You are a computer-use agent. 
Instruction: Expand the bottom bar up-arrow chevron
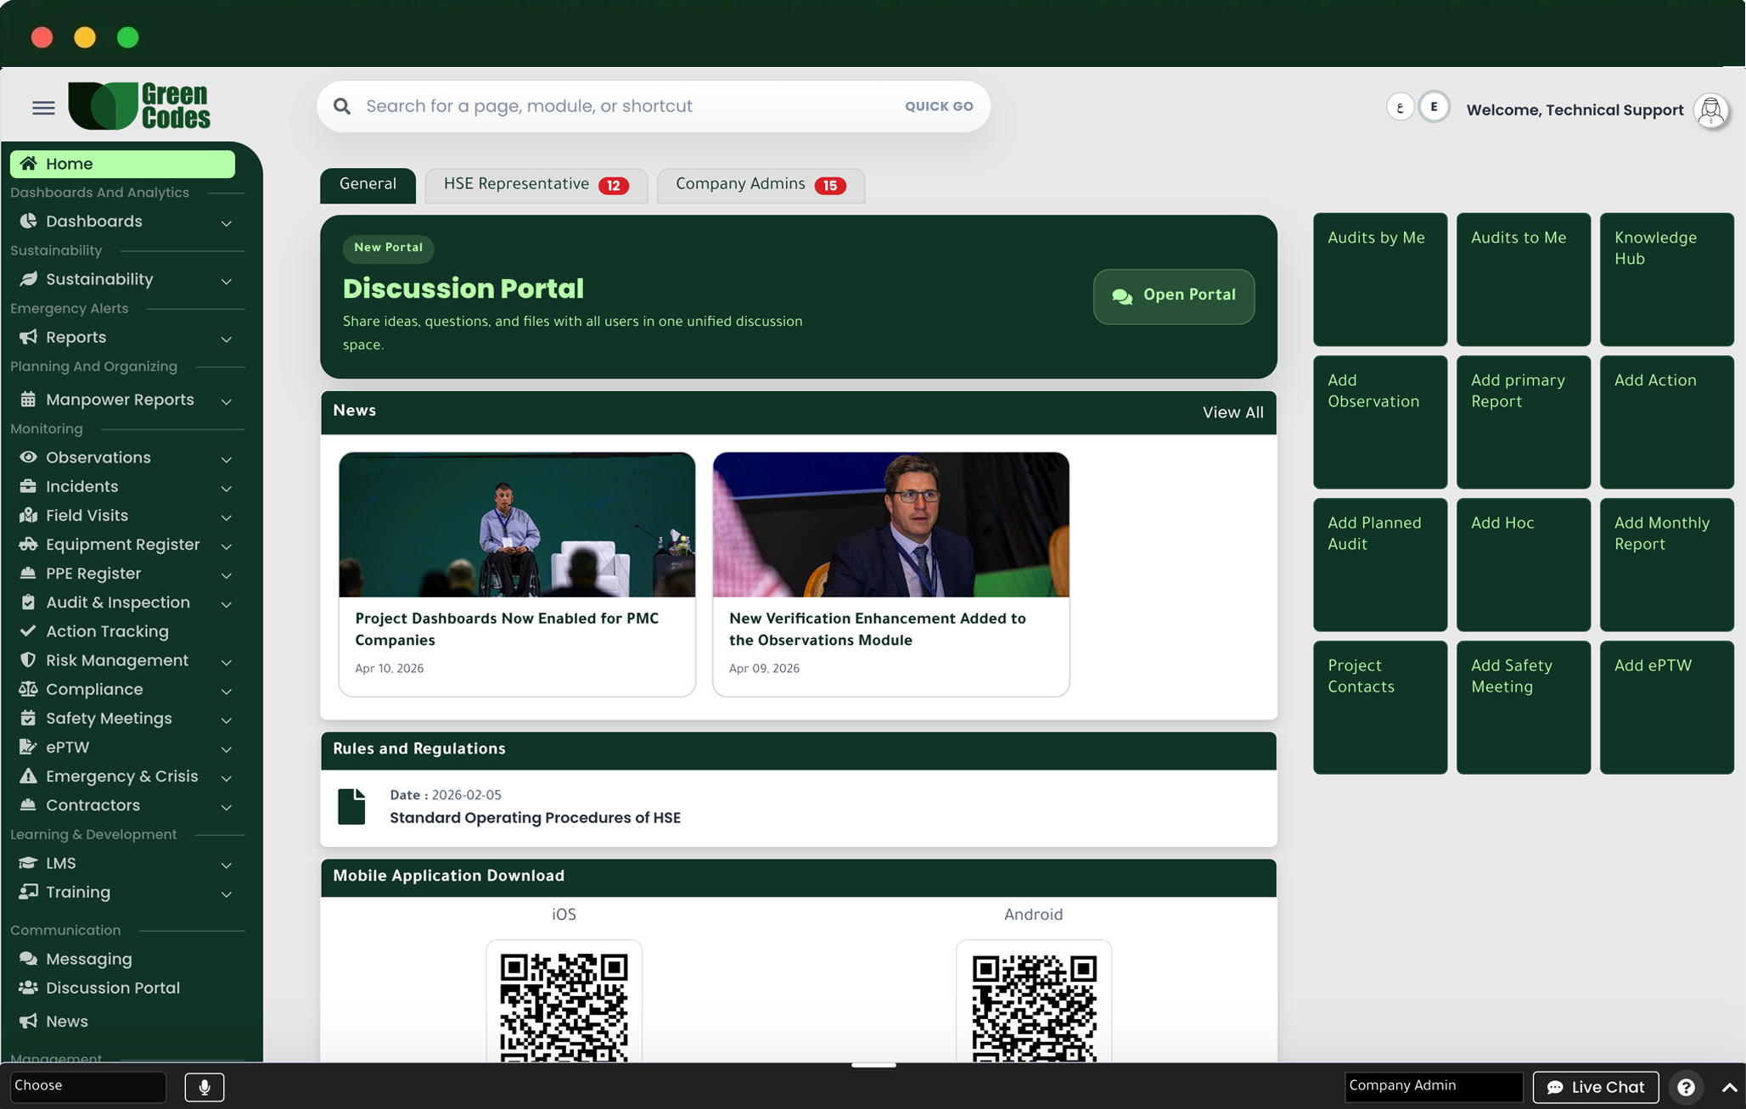[1729, 1087]
